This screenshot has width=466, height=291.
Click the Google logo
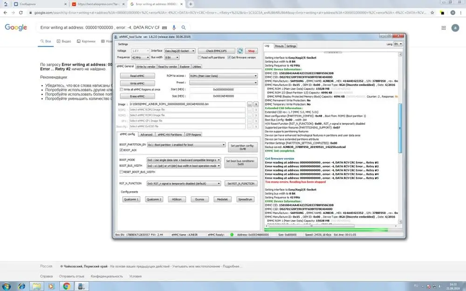(16, 27)
